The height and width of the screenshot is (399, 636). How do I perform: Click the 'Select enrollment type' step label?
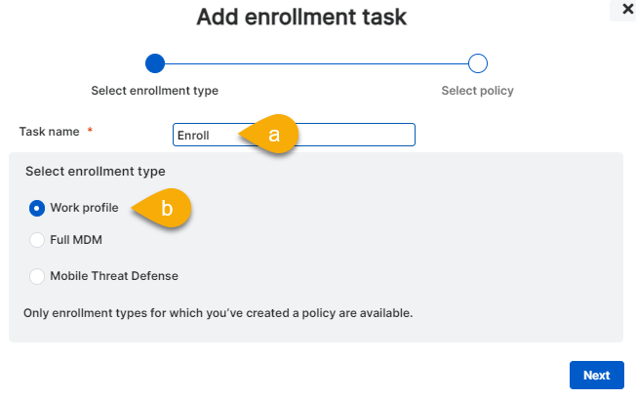tap(154, 91)
